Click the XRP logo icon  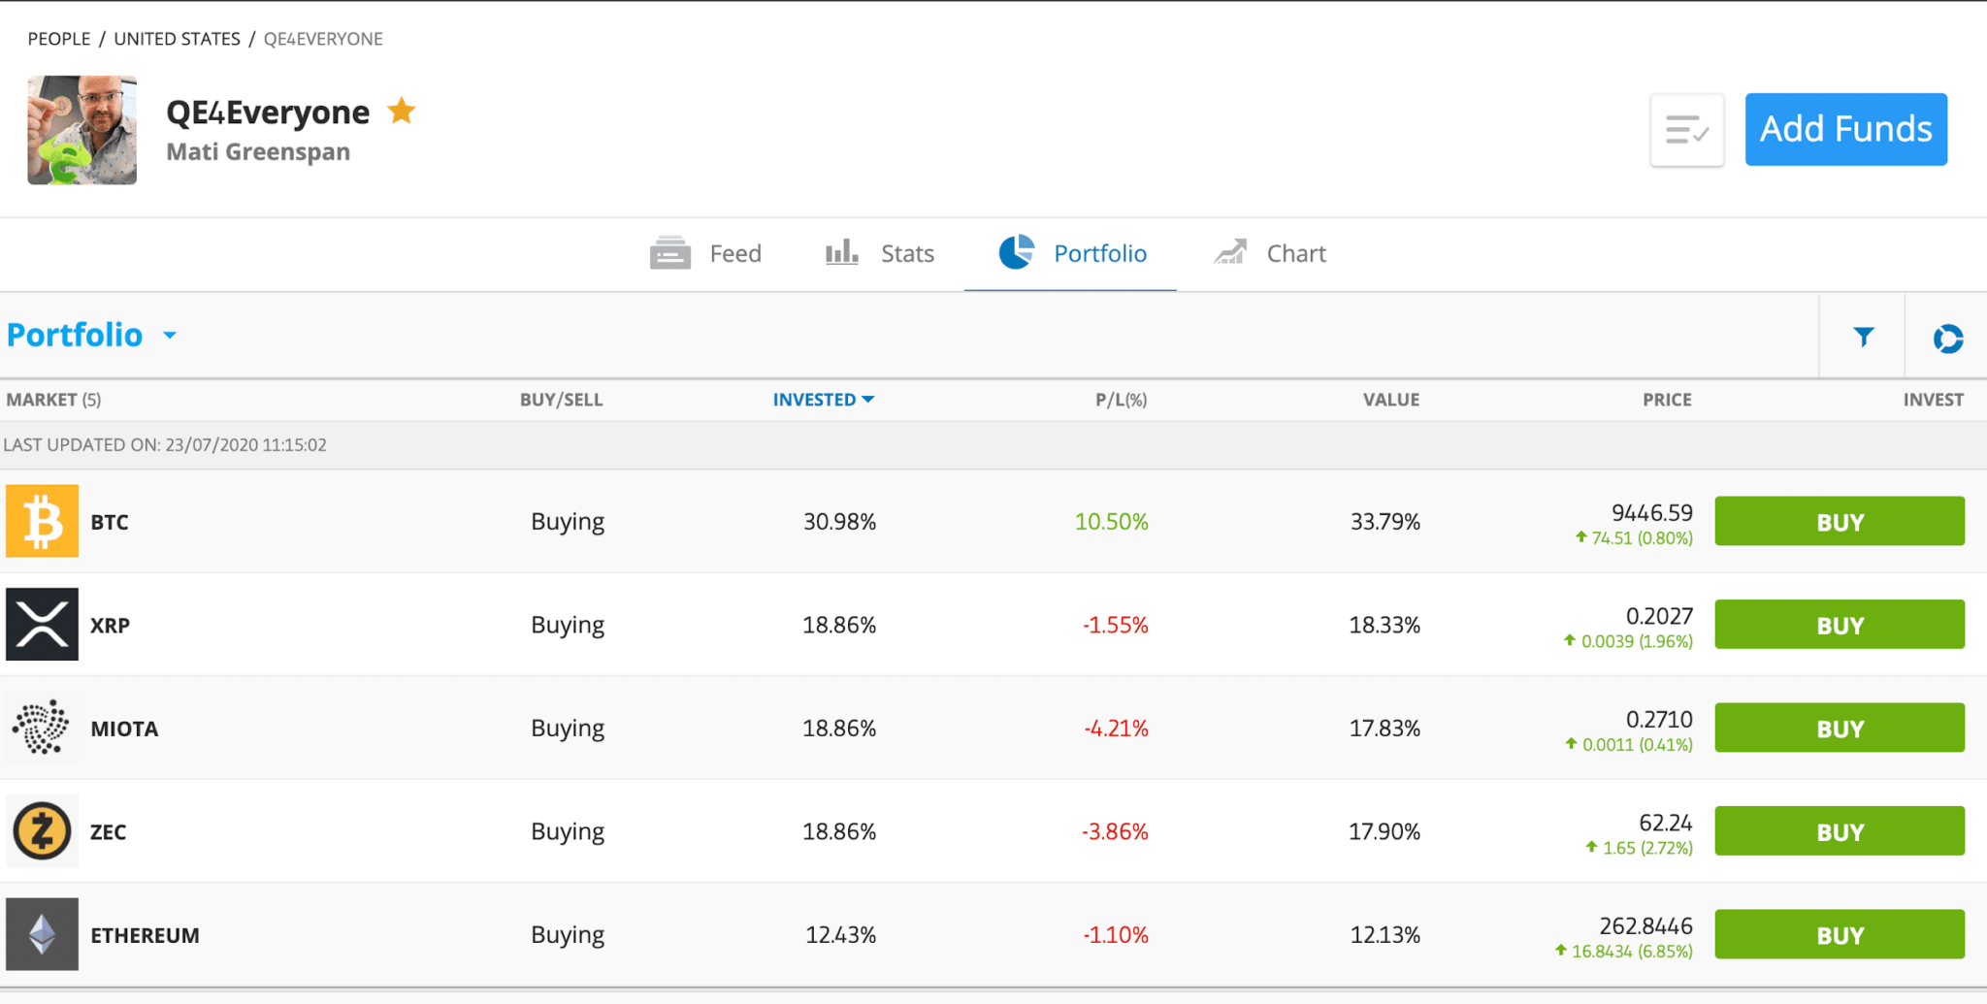click(42, 624)
